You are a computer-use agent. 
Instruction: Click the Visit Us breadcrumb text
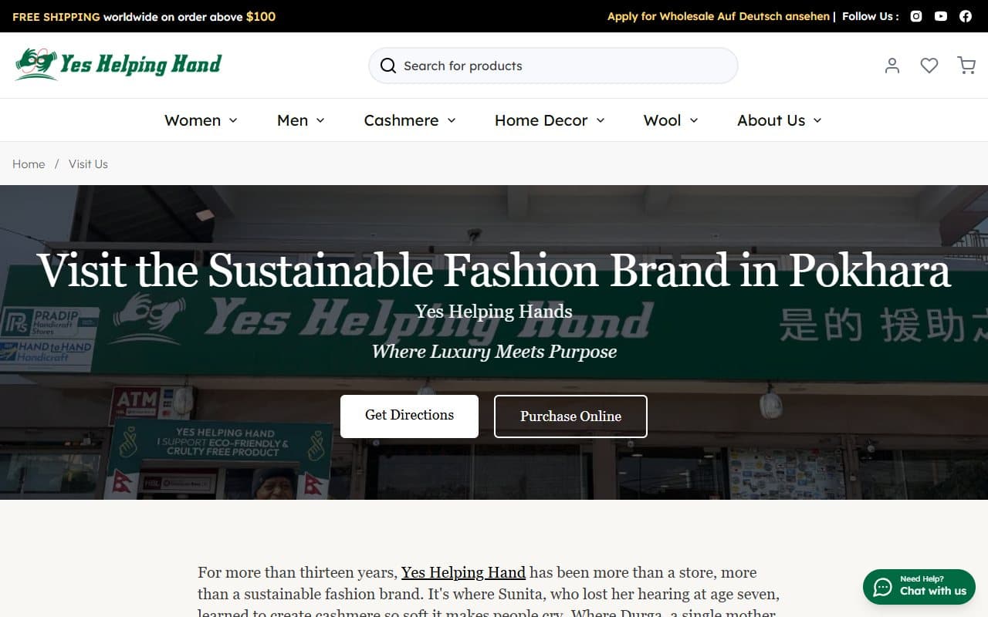[88, 164]
